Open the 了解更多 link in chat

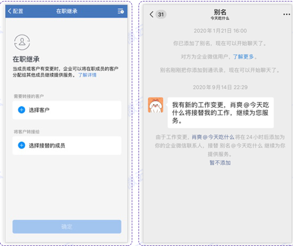(x=243, y=57)
